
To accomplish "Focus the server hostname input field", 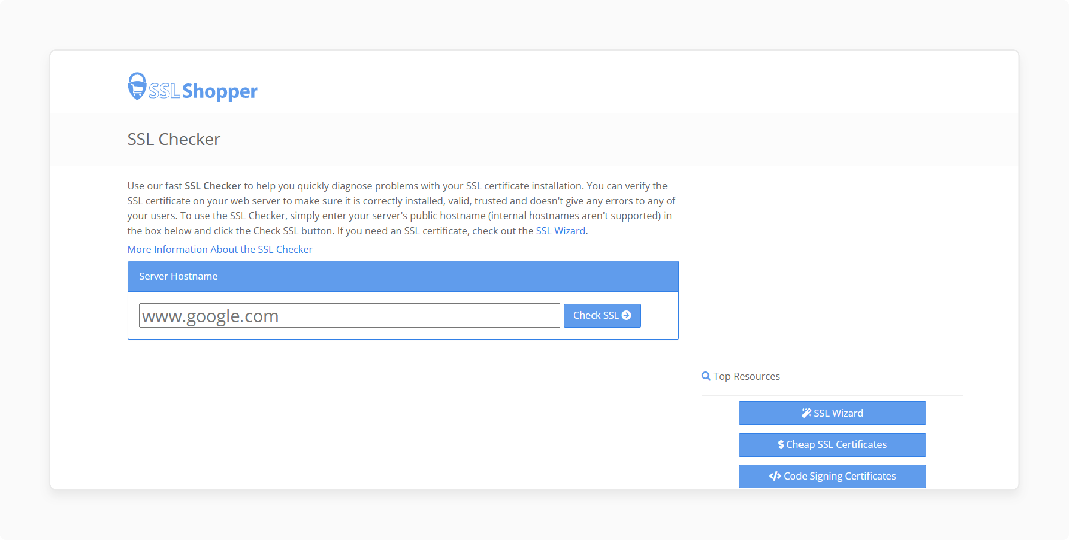I will pyautogui.click(x=349, y=315).
